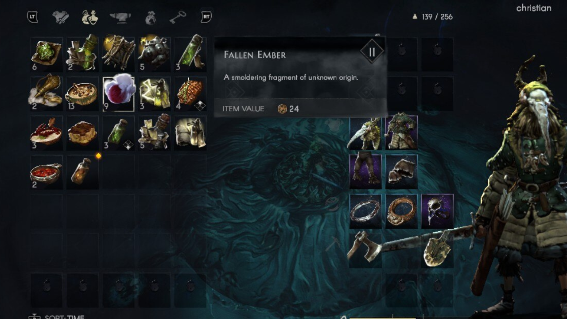Choose the bundle of sticks item

[118, 54]
